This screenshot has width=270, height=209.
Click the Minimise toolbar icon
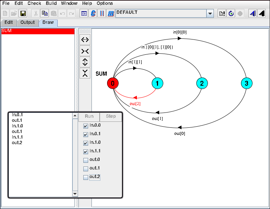[110, 13]
